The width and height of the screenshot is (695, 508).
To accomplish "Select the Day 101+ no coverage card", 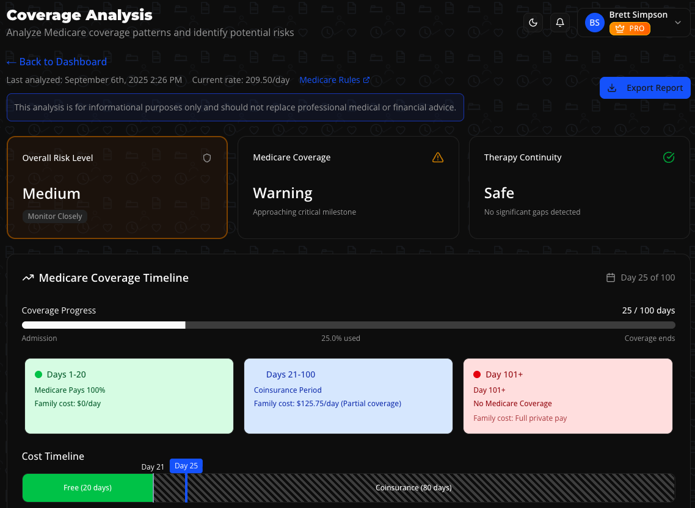I will [567, 396].
